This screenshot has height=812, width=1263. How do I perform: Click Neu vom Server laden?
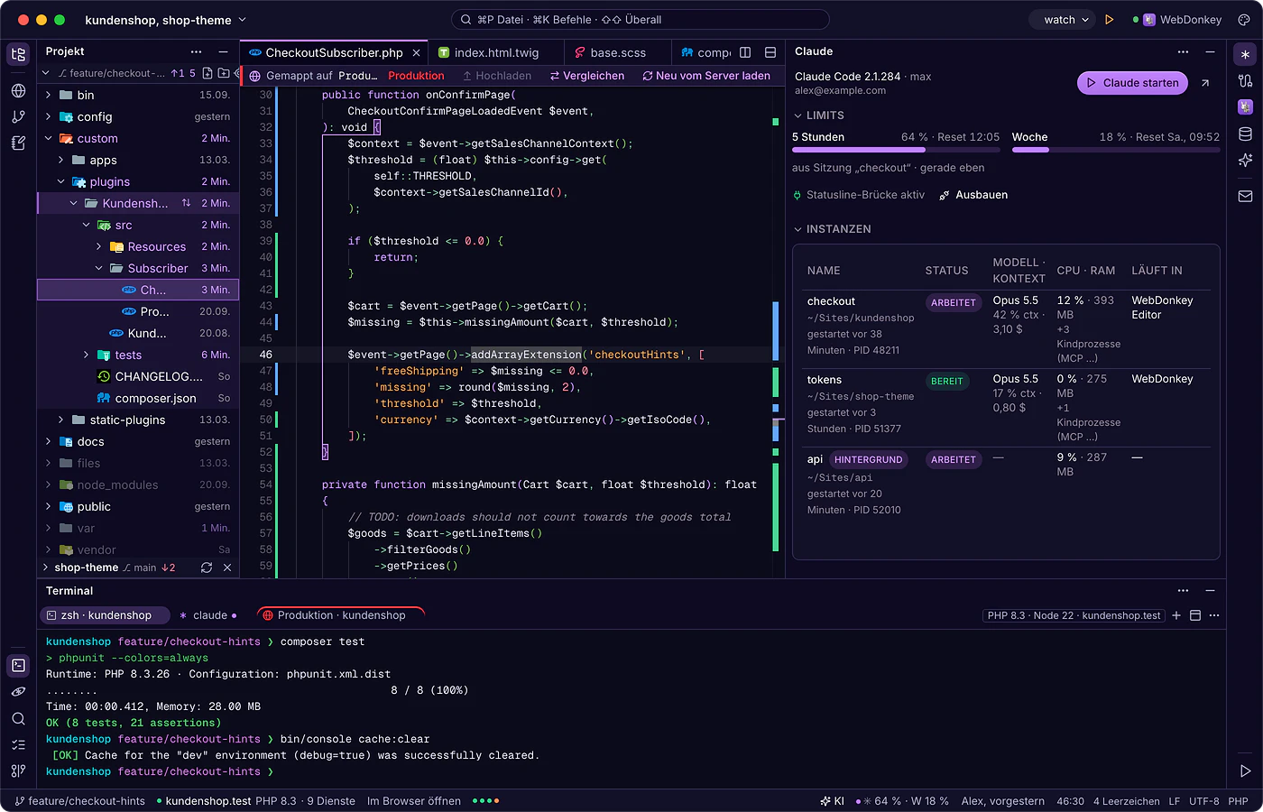[x=706, y=76]
